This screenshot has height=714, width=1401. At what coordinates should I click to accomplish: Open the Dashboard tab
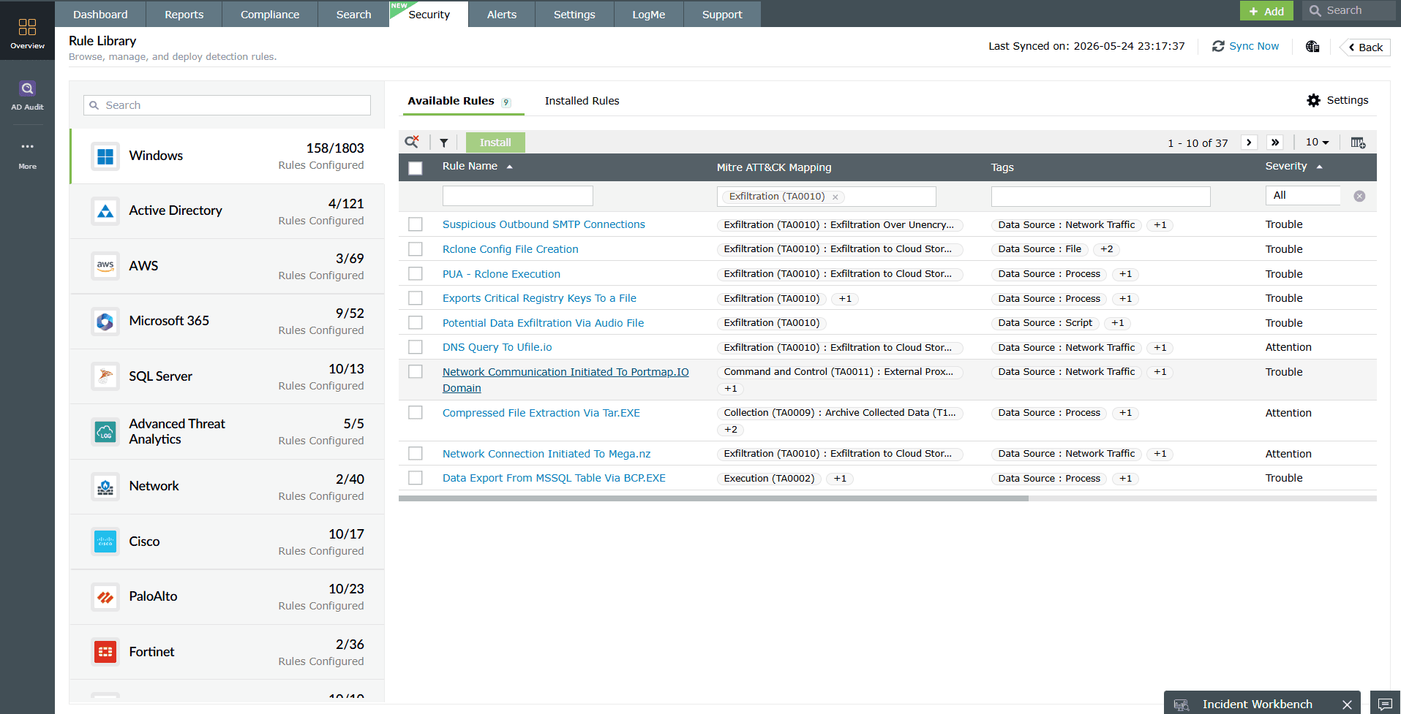point(100,14)
